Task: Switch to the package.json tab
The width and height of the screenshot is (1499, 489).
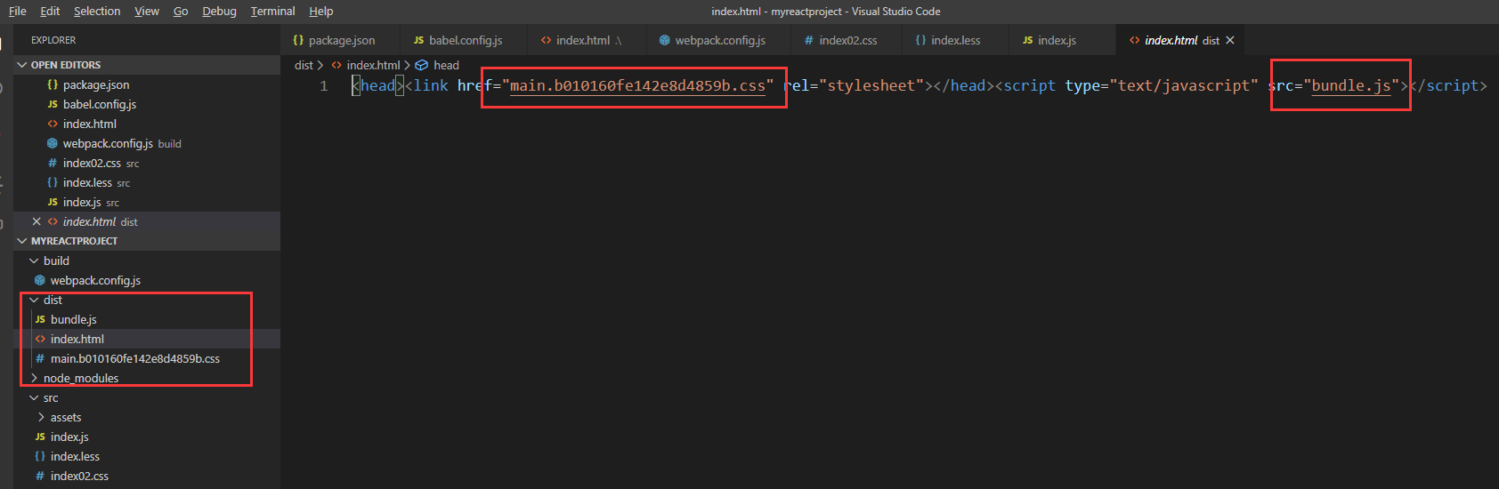Action: pos(341,40)
